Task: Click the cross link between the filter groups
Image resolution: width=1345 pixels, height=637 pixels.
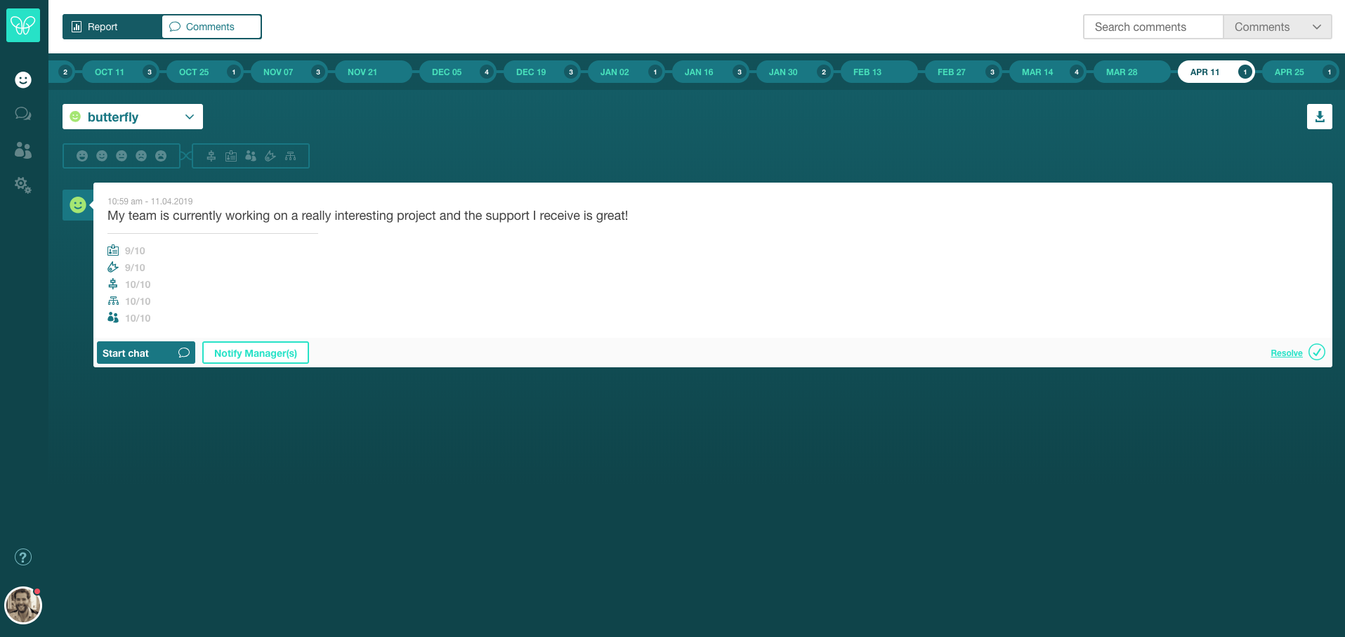Action: (x=186, y=156)
